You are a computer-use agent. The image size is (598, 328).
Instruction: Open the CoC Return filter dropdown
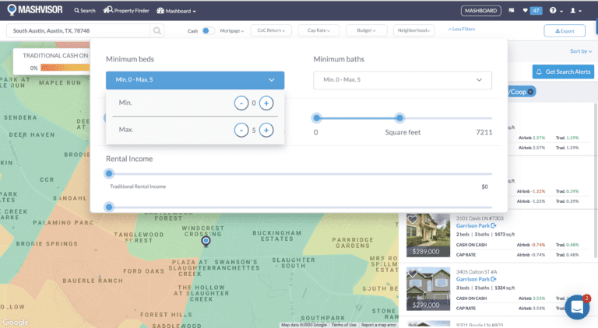(270, 31)
